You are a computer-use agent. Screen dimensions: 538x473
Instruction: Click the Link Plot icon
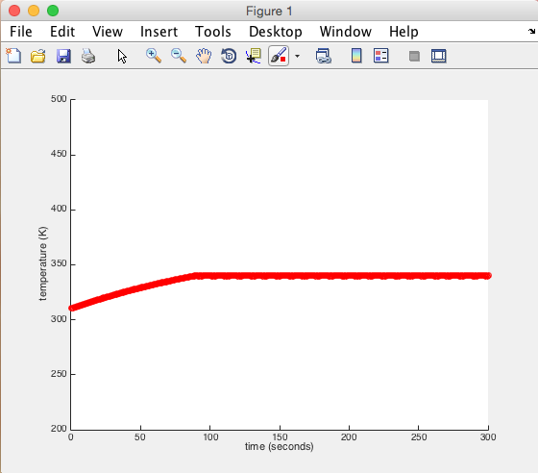click(323, 56)
